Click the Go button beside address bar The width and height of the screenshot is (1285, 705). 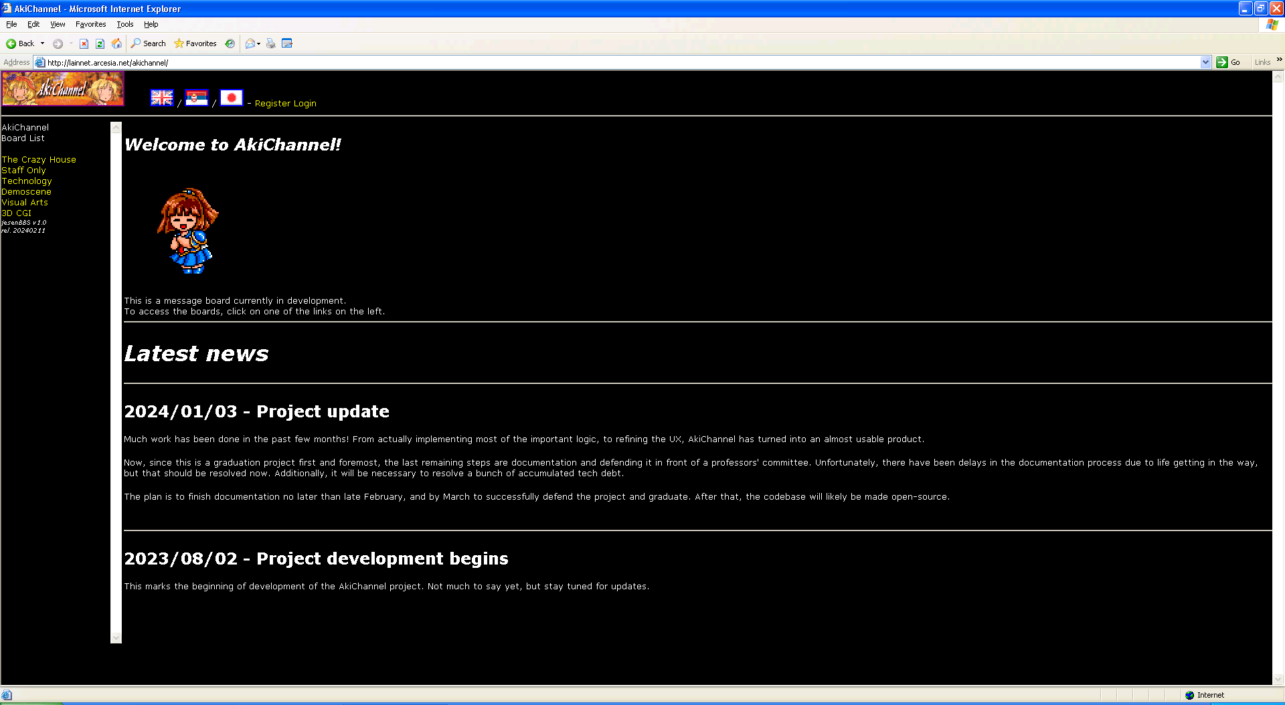pos(1228,62)
